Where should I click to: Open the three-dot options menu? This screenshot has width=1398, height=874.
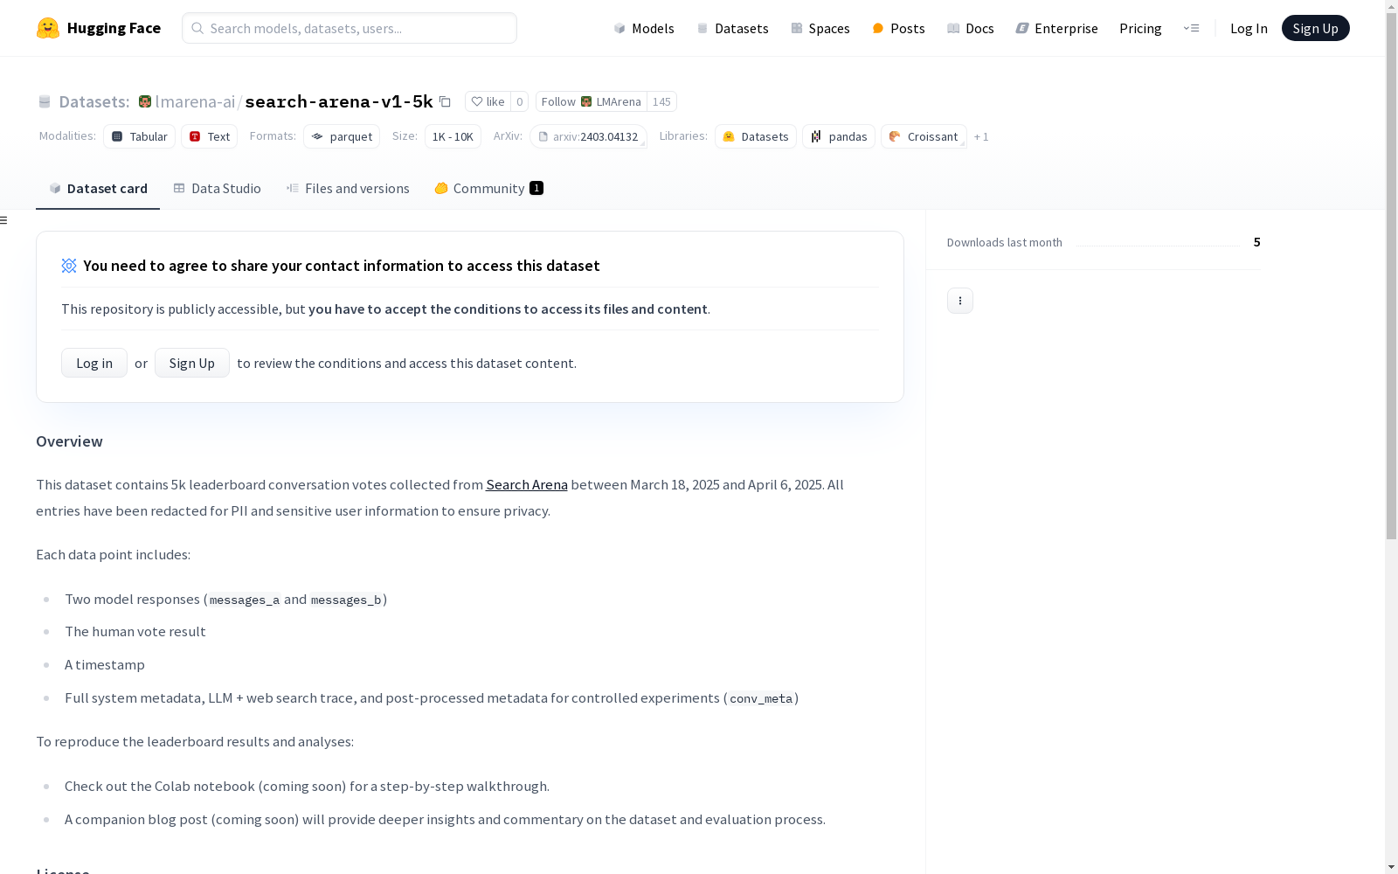pos(960,301)
